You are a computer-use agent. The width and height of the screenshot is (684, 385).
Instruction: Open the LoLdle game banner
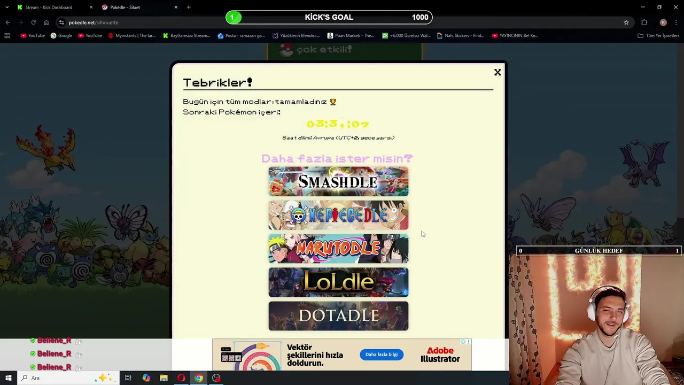click(338, 282)
